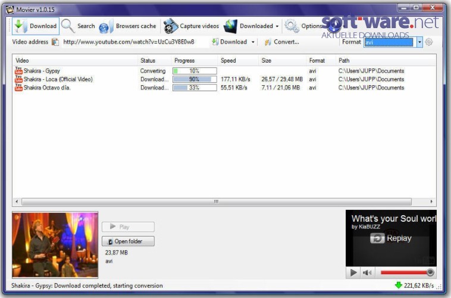Sort by the Status column header
The width and height of the screenshot is (451, 298).
155,61
